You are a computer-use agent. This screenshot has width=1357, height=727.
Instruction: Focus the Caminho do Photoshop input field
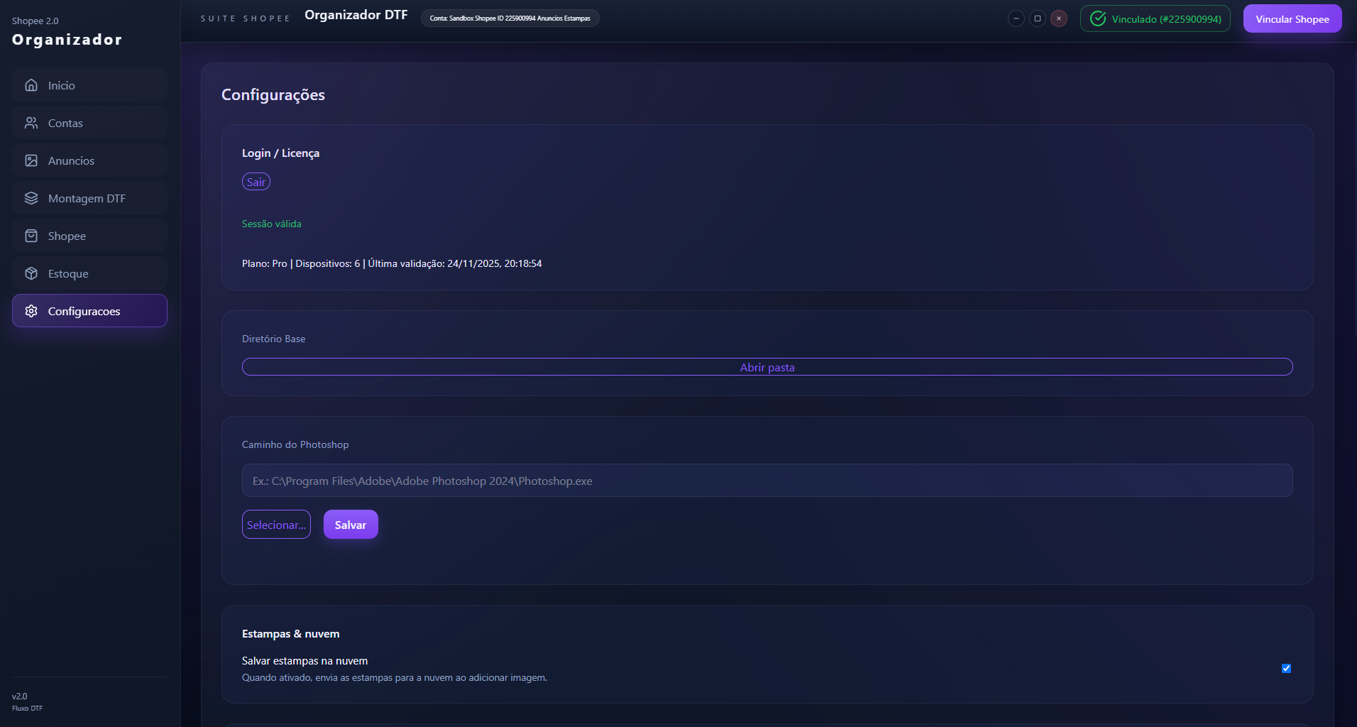click(767, 481)
